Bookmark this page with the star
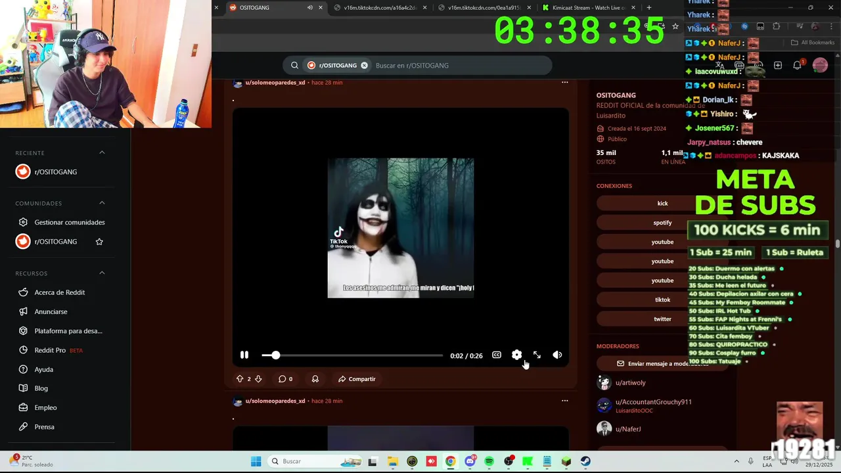The width and height of the screenshot is (841, 473). (675, 26)
